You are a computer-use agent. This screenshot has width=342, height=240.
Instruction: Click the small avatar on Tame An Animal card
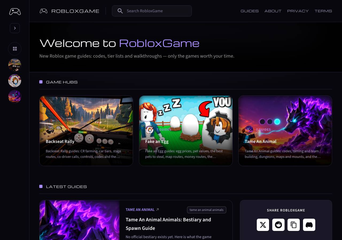click(249, 130)
